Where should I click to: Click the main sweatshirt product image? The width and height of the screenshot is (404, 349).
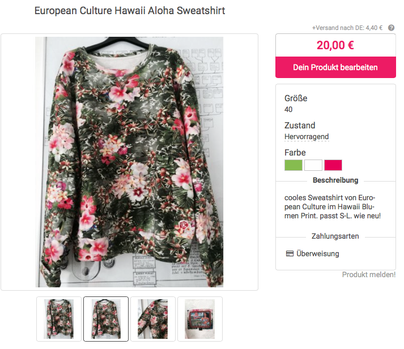[x=129, y=162]
